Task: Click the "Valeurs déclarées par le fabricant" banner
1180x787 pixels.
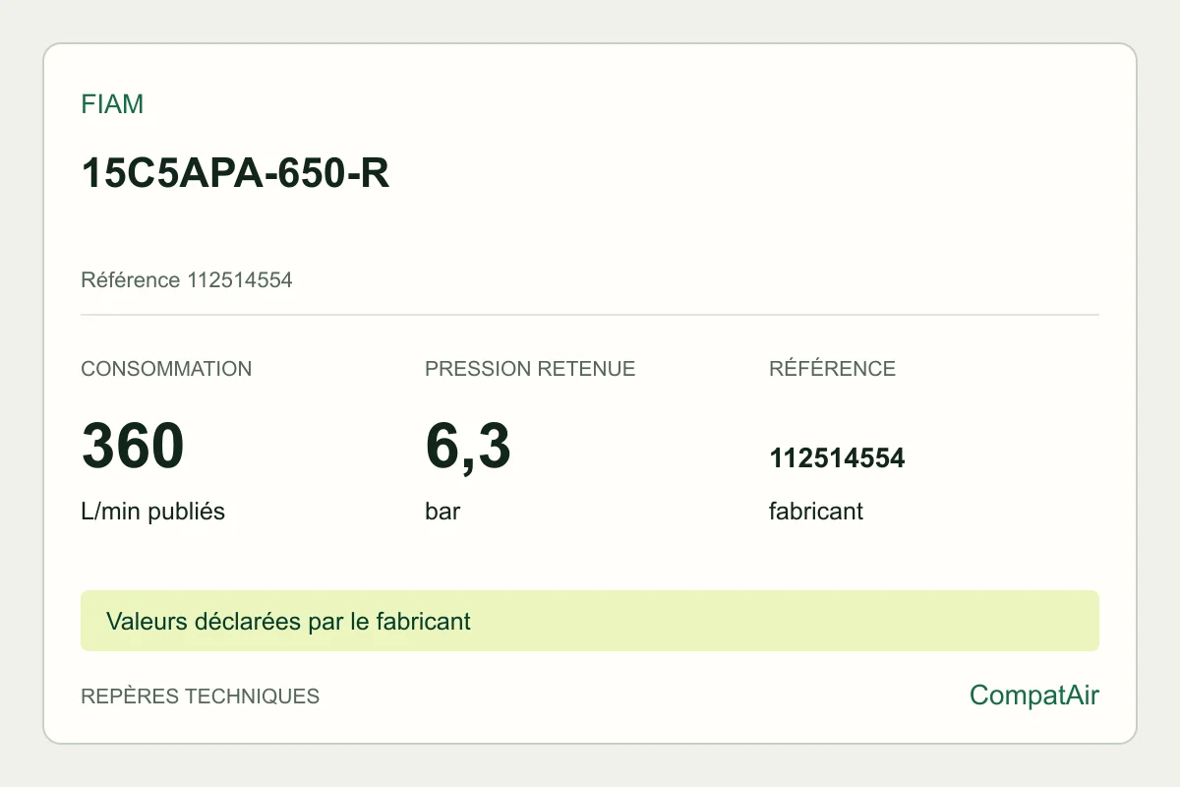Action: (x=590, y=621)
